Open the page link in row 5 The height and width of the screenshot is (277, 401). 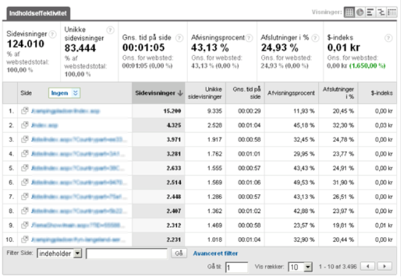pos(78,168)
